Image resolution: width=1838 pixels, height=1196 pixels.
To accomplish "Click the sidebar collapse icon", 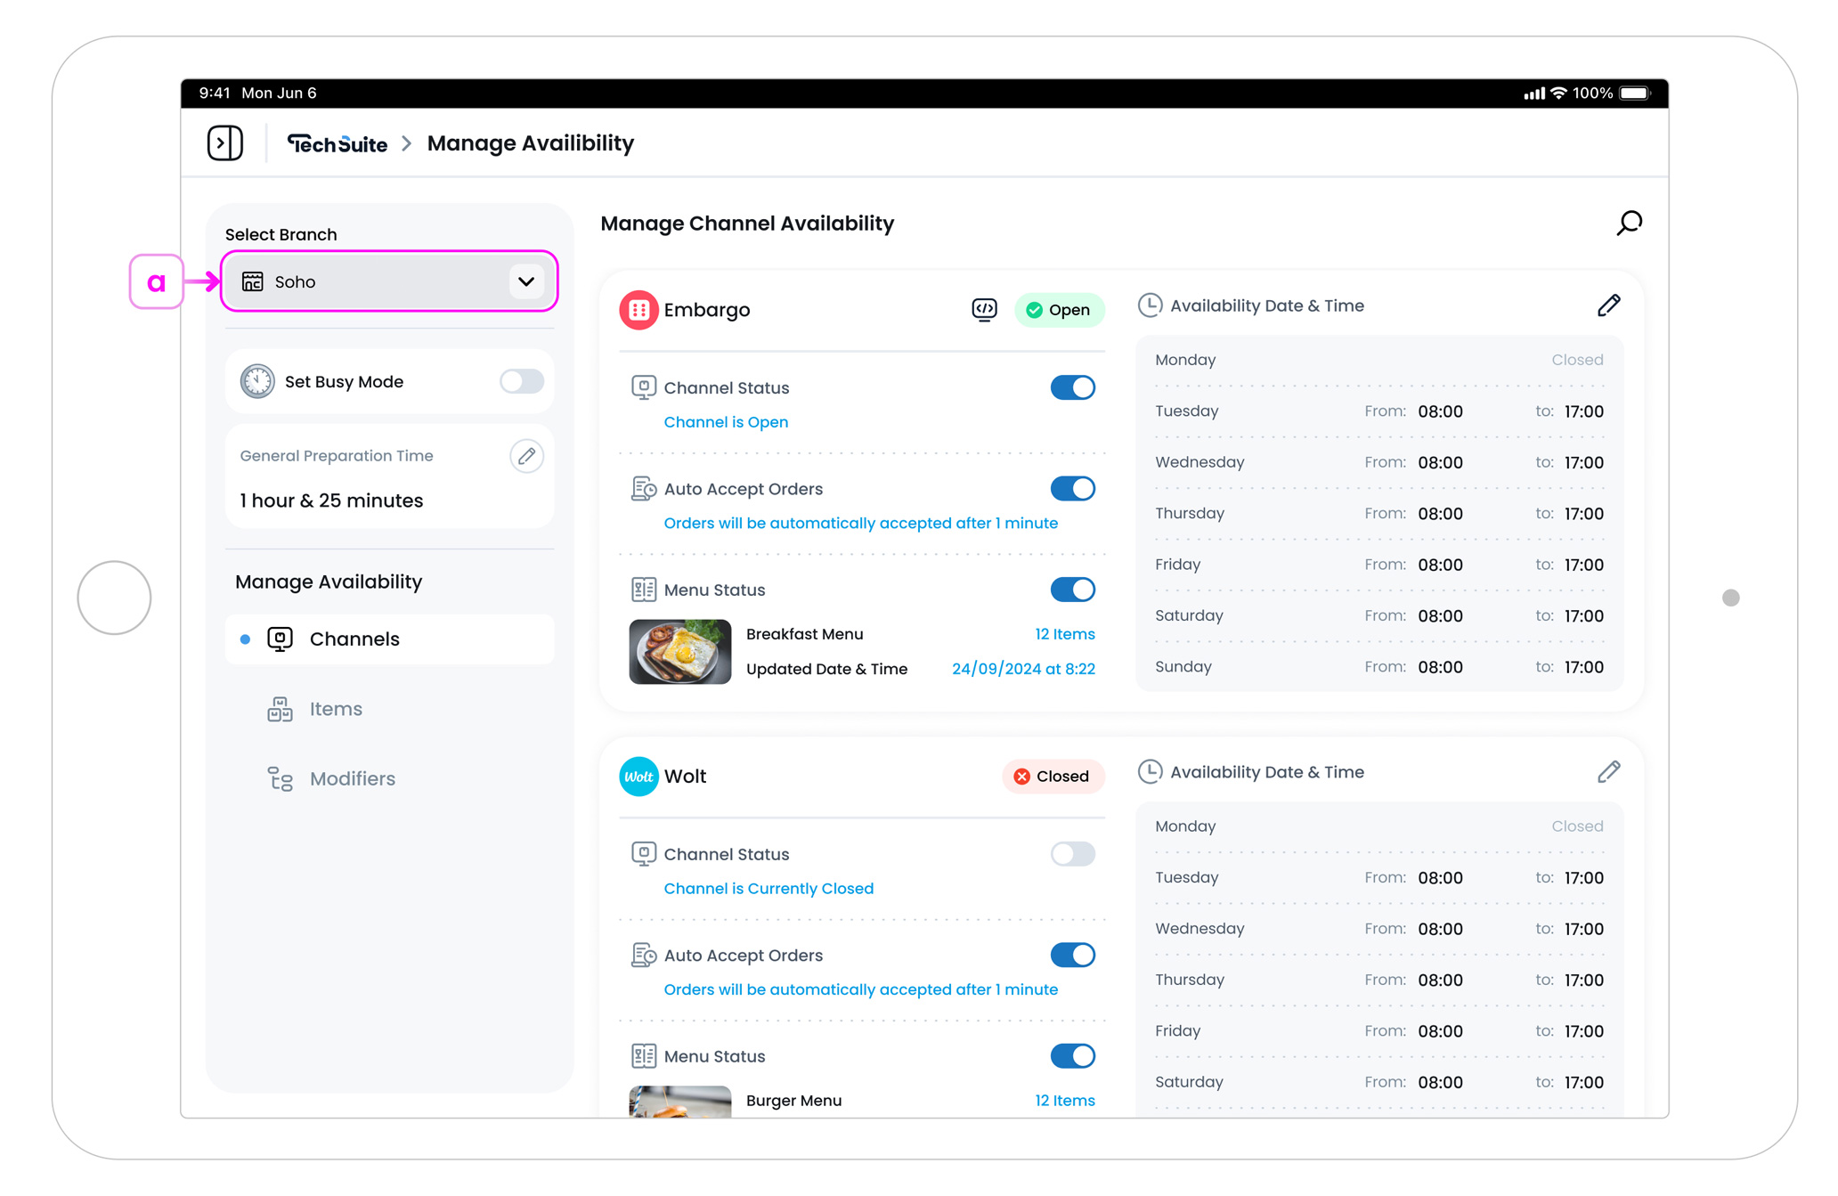I will (x=224, y=142).
